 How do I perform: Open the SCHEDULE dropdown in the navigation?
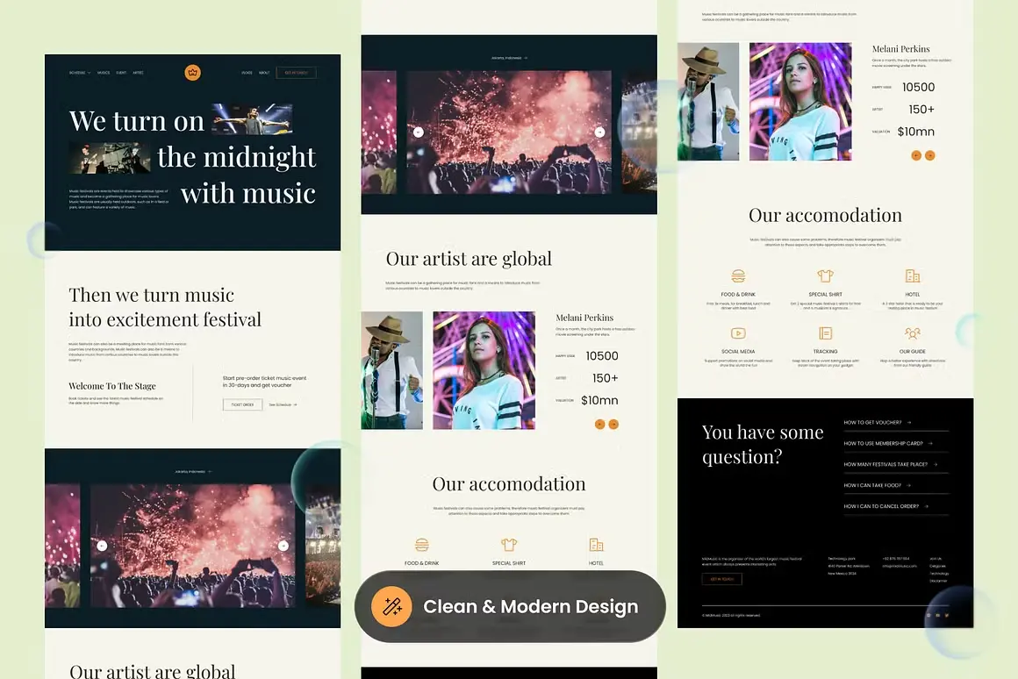(79, 72)
